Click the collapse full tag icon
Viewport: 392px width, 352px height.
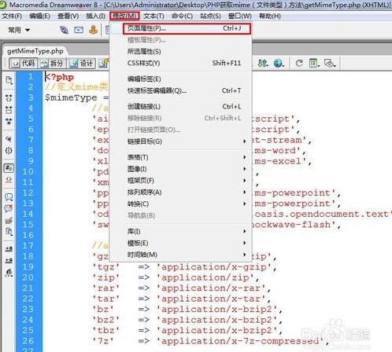[x=9, y=98]
